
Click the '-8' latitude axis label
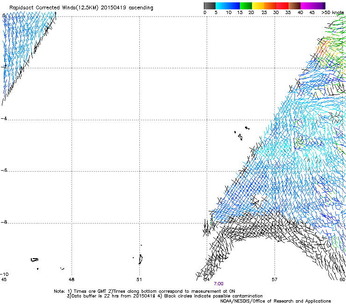point(4,222)
